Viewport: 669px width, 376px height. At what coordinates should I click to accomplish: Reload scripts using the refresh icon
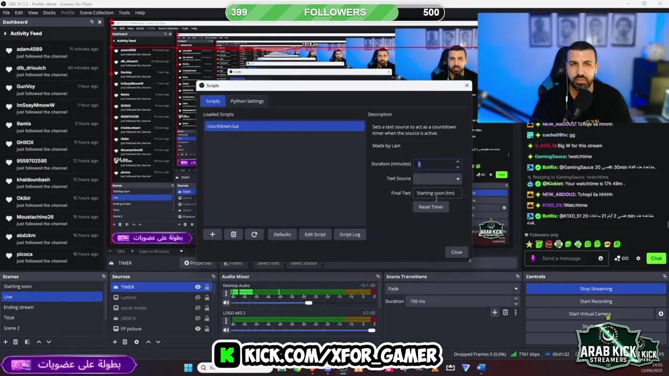[254, 234]
